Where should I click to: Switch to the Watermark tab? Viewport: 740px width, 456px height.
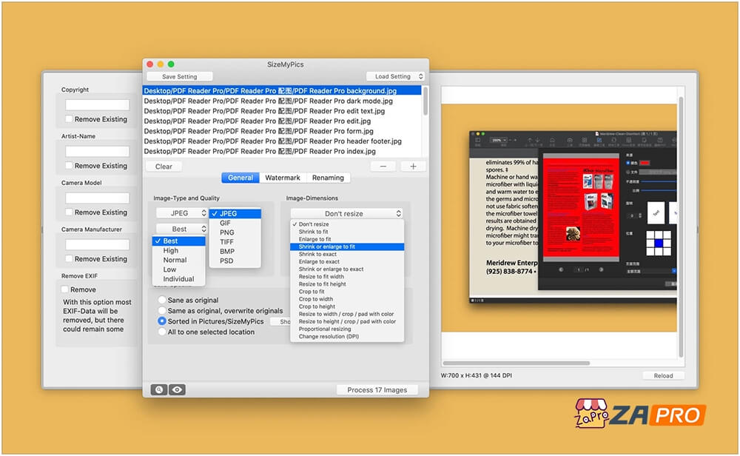tap(283, 178)
